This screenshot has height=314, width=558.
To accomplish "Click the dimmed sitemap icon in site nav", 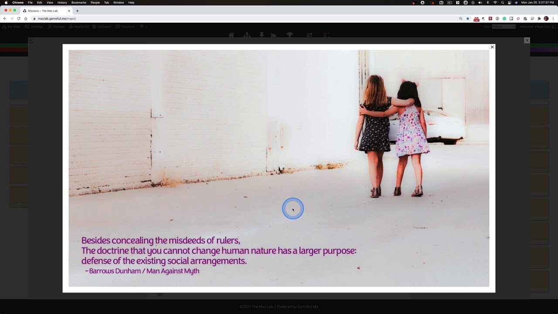I will (247, 35).
